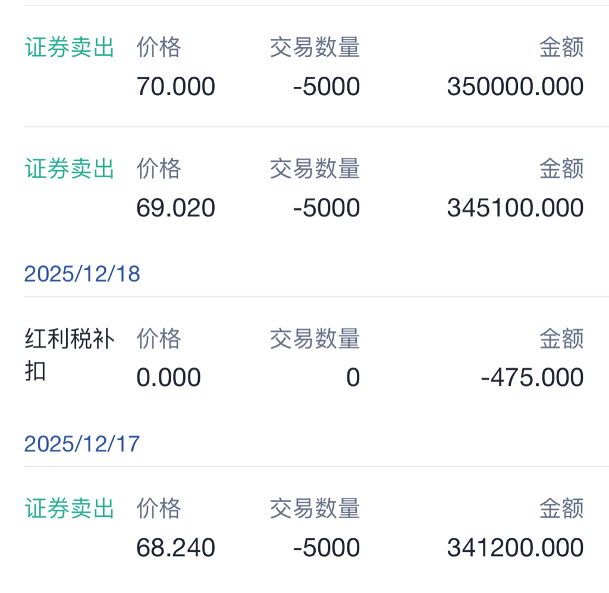Select the 345100.000 amount value
The width and height of the screenshot is (609, 593).
(516, 208)
